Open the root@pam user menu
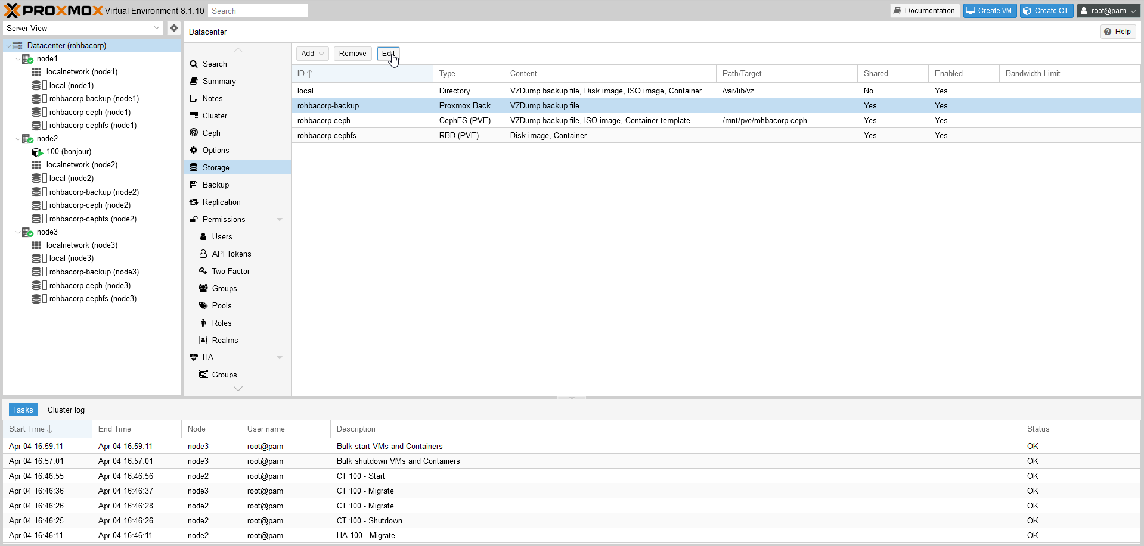The image size is (1144, 546). (1109, 11)
